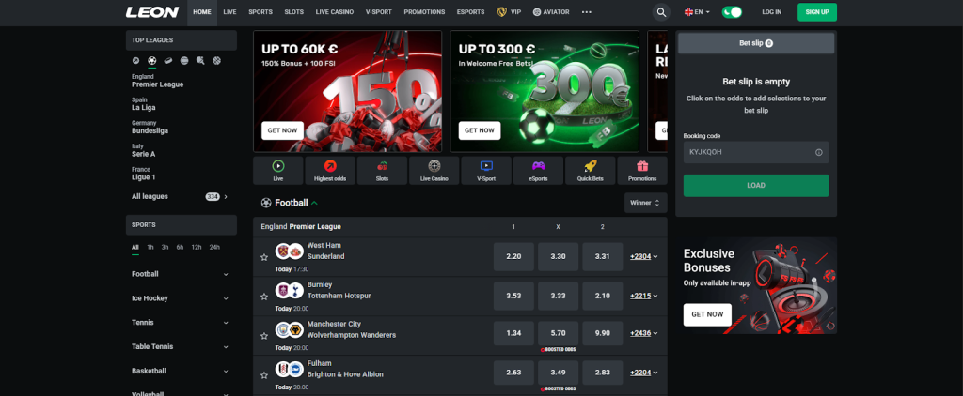This screenshot has width=963, height=396.
Task: Pick odds 2.20 for West Ham win
Action: pyautogui.click(x=513, y=257)
